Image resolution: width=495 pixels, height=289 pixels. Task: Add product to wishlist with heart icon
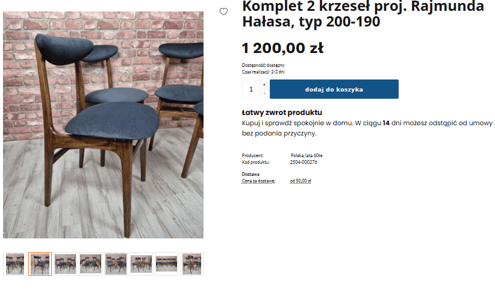(x=223, y=11)
